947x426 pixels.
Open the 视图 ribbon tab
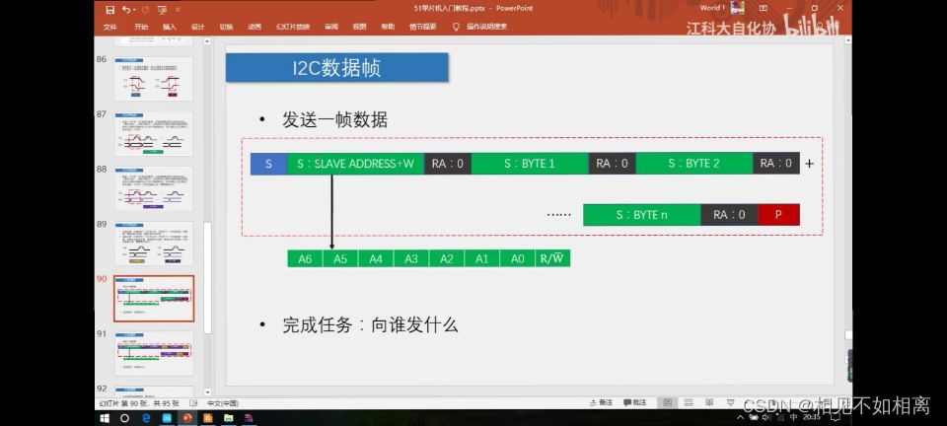pyautogui.click(x=359, y=27)
